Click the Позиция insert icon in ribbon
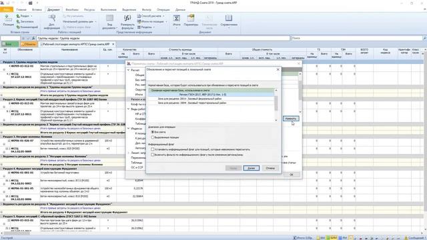Screen dimensions: 427x240 click(8, 18)
